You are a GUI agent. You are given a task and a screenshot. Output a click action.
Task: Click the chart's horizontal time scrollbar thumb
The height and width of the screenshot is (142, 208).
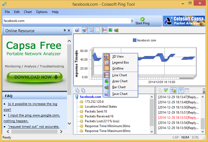[x=186, y=78]
